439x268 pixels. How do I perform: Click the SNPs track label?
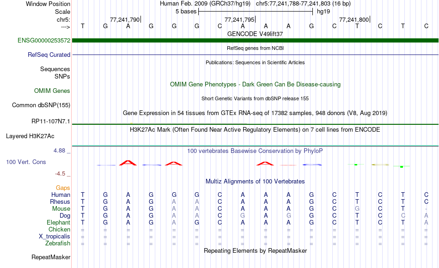(62, 76)
